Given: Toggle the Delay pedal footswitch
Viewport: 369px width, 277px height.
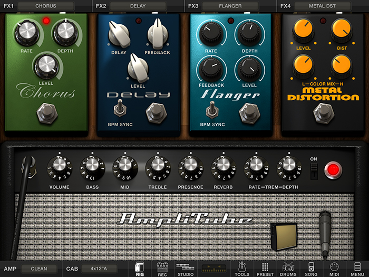Looking at the screenshot, I should [156, 113].
